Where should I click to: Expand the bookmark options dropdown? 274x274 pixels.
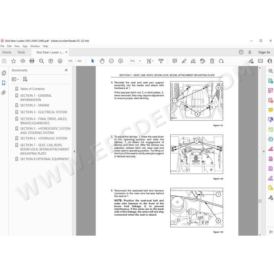[x=15, y=79]
